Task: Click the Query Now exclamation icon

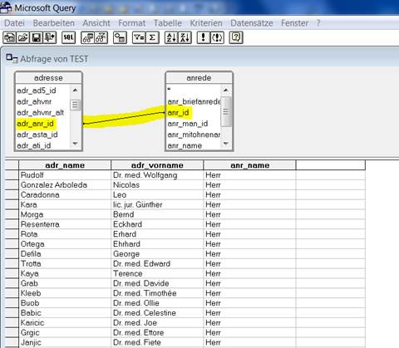Action: click(204, 37)
